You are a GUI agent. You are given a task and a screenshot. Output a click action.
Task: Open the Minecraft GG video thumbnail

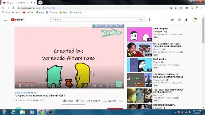coord(140,50)
